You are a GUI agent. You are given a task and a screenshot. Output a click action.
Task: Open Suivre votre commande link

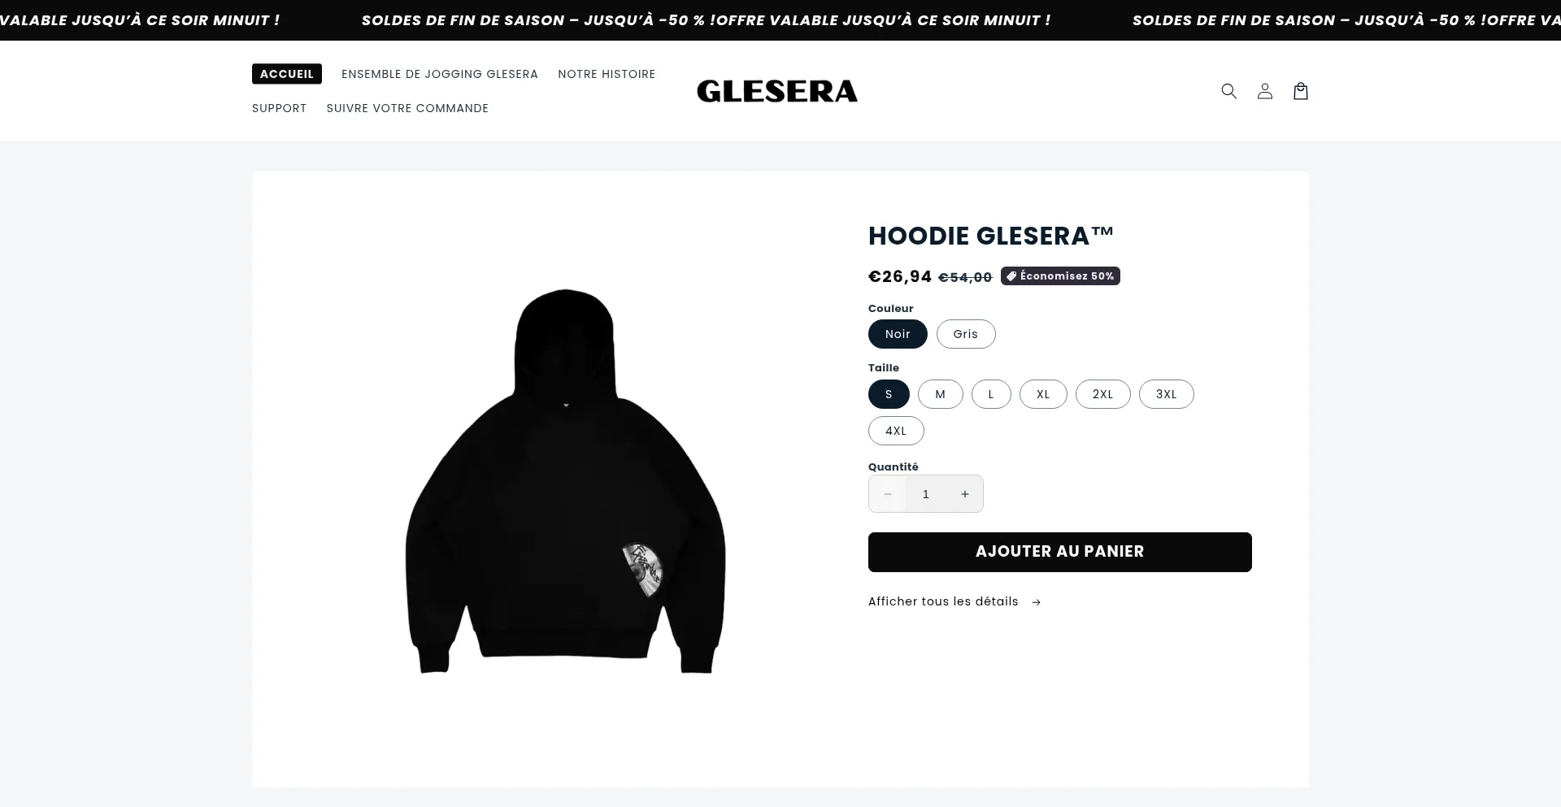coord(407,108)
